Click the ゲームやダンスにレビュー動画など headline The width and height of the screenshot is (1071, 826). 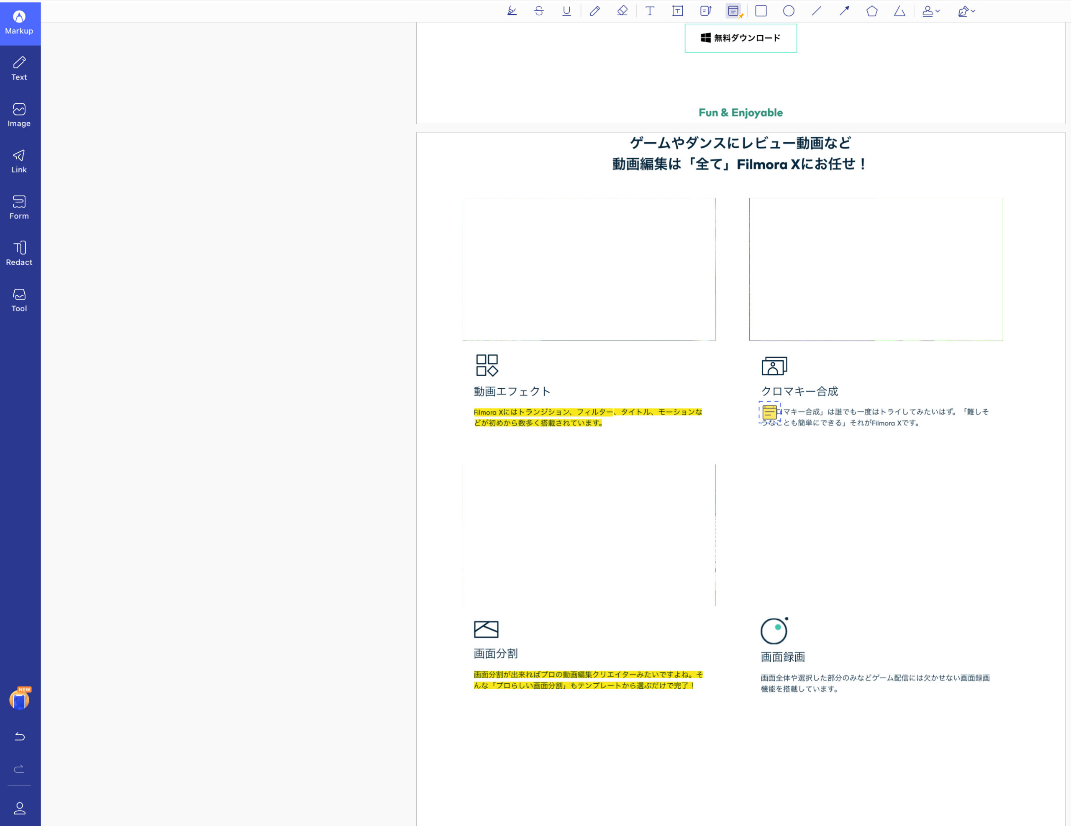click(740, 143)
